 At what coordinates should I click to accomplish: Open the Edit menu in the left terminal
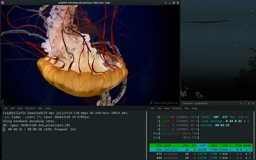[13, 108]
